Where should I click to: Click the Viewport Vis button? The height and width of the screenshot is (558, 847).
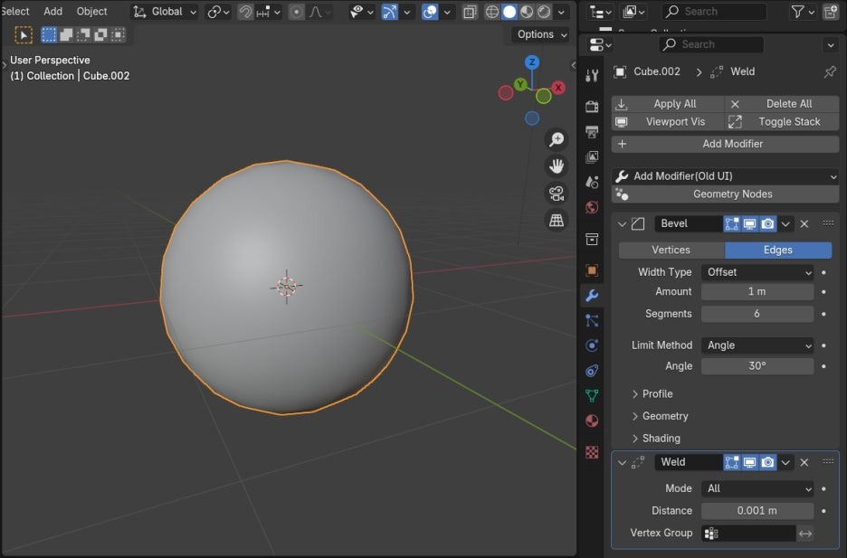pos(668,122)
